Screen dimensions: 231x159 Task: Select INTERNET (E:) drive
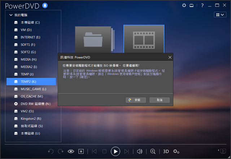(x=31, y=37)
